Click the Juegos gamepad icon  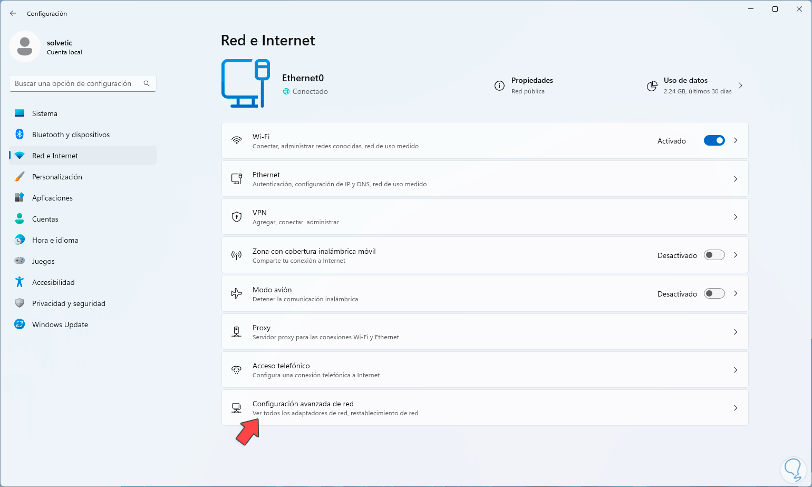(x=20, y=261)
